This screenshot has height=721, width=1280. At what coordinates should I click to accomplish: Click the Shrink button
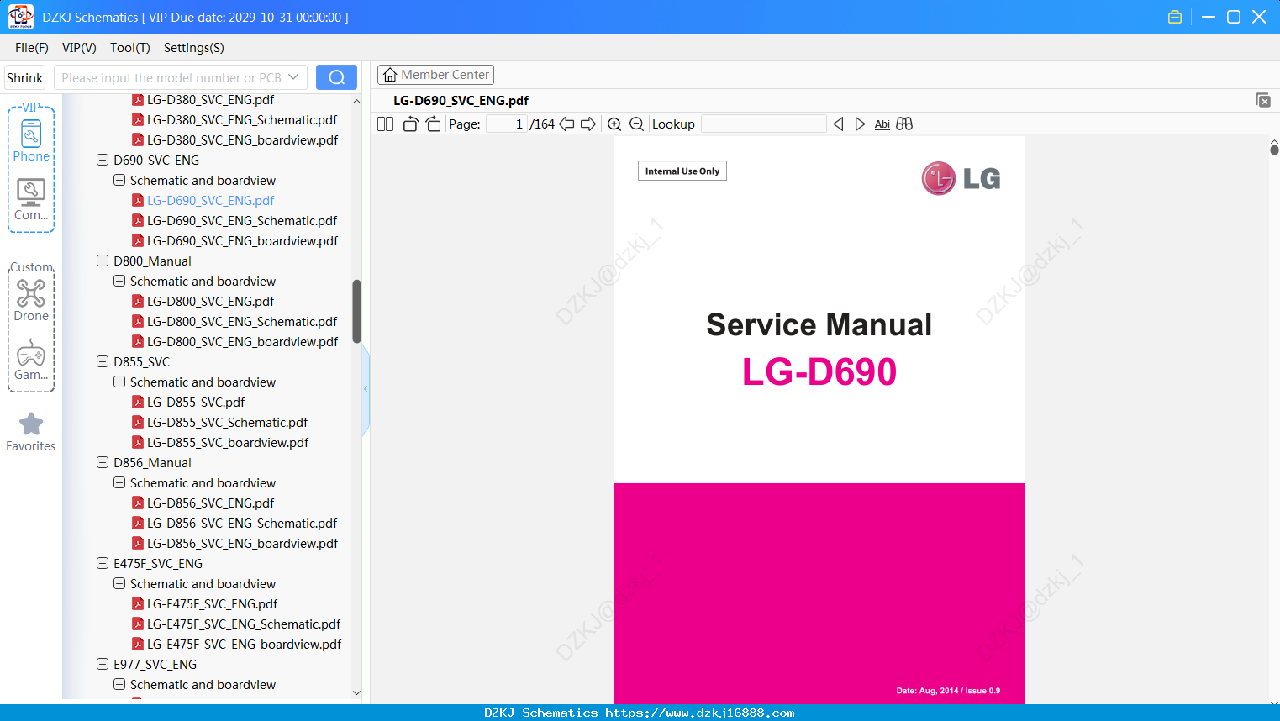[25, 77]
